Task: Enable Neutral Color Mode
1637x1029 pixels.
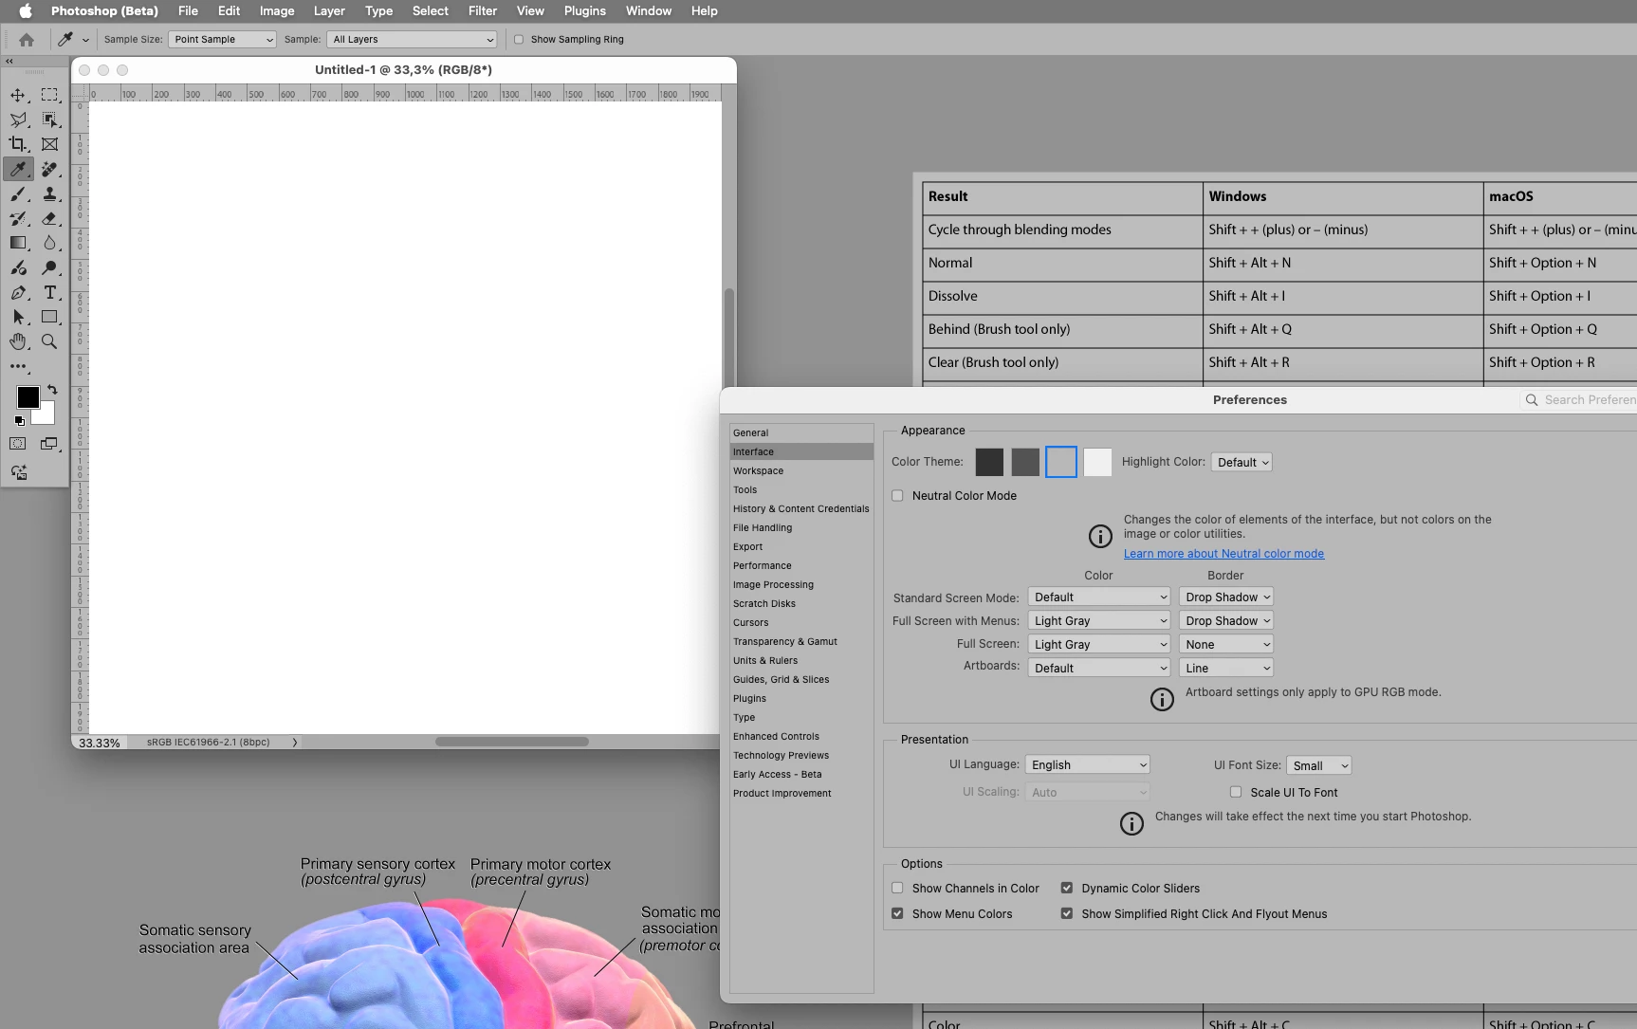Action: 897,496
